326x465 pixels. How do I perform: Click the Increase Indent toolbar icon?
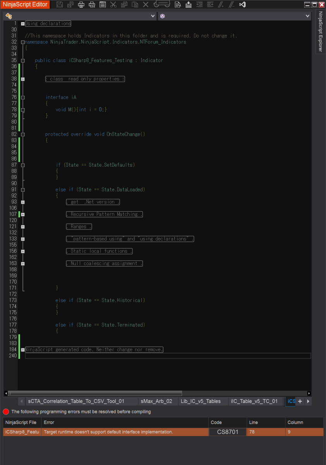coord(210,5)
